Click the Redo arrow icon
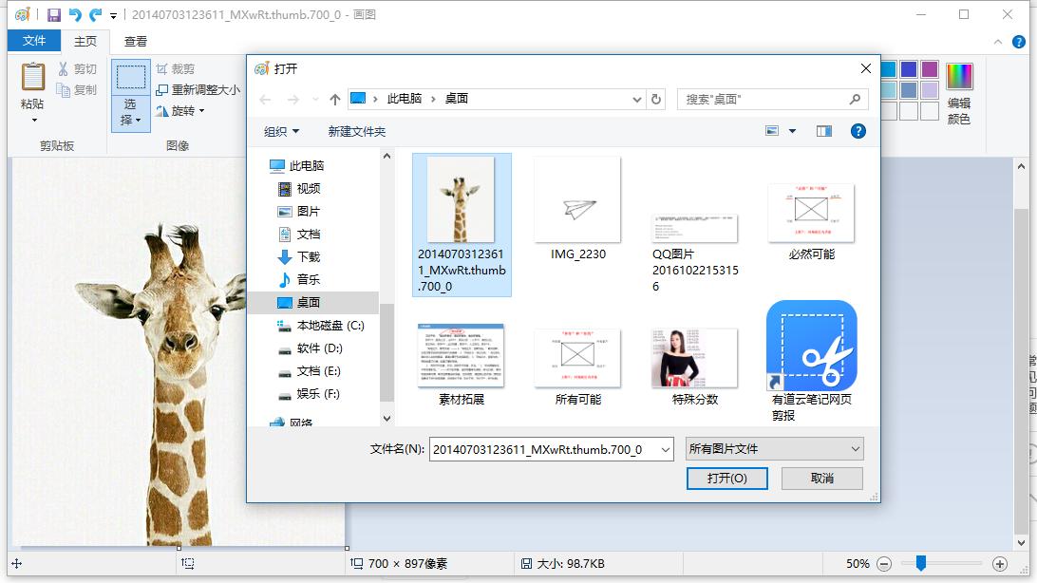 93,14
